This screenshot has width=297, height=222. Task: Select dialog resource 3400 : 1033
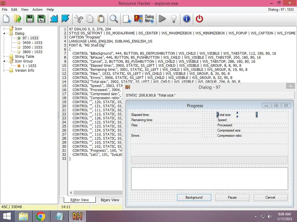click(x=32, y=43)
